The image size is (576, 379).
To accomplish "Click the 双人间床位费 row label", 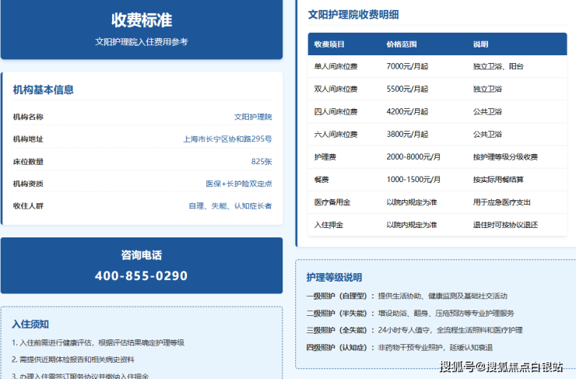I will point(335,89).
